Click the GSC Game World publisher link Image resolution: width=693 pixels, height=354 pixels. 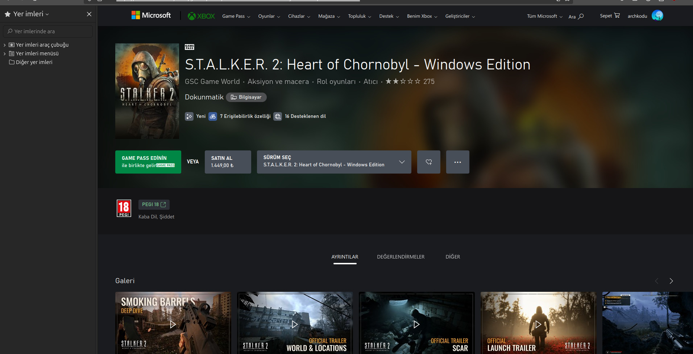tap(212, 82)
